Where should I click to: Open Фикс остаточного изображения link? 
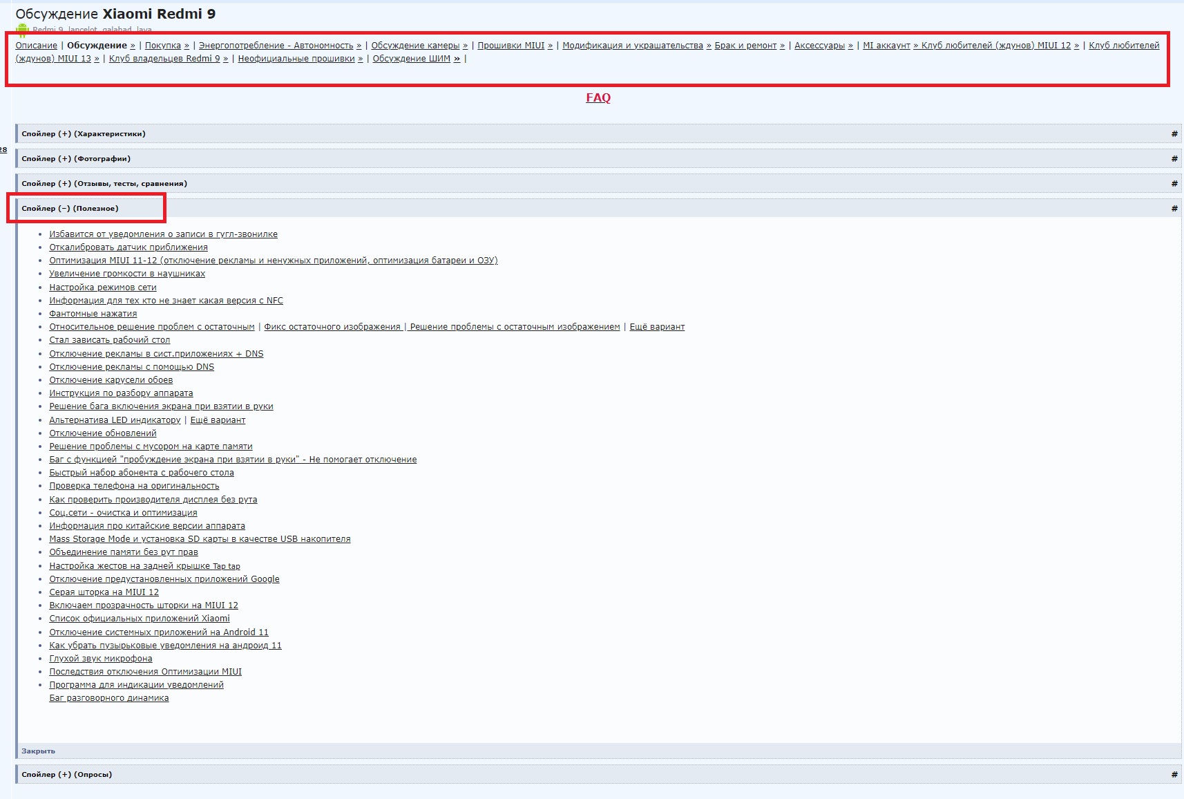[332, 327]
